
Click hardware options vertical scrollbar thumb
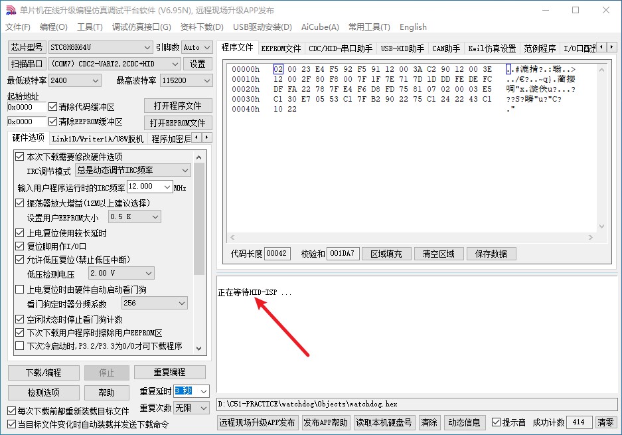point(198,218)
